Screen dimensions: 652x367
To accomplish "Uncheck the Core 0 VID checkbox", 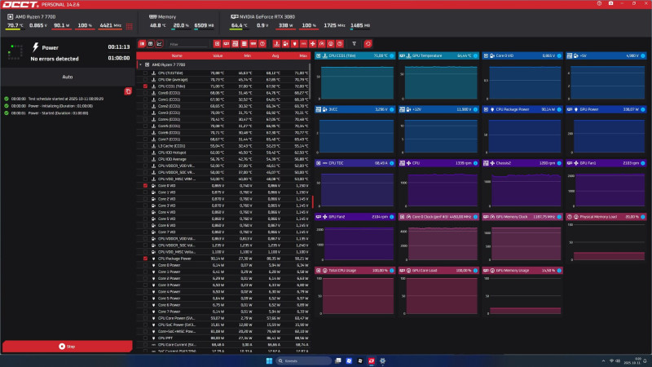I will tap(145, 186).
